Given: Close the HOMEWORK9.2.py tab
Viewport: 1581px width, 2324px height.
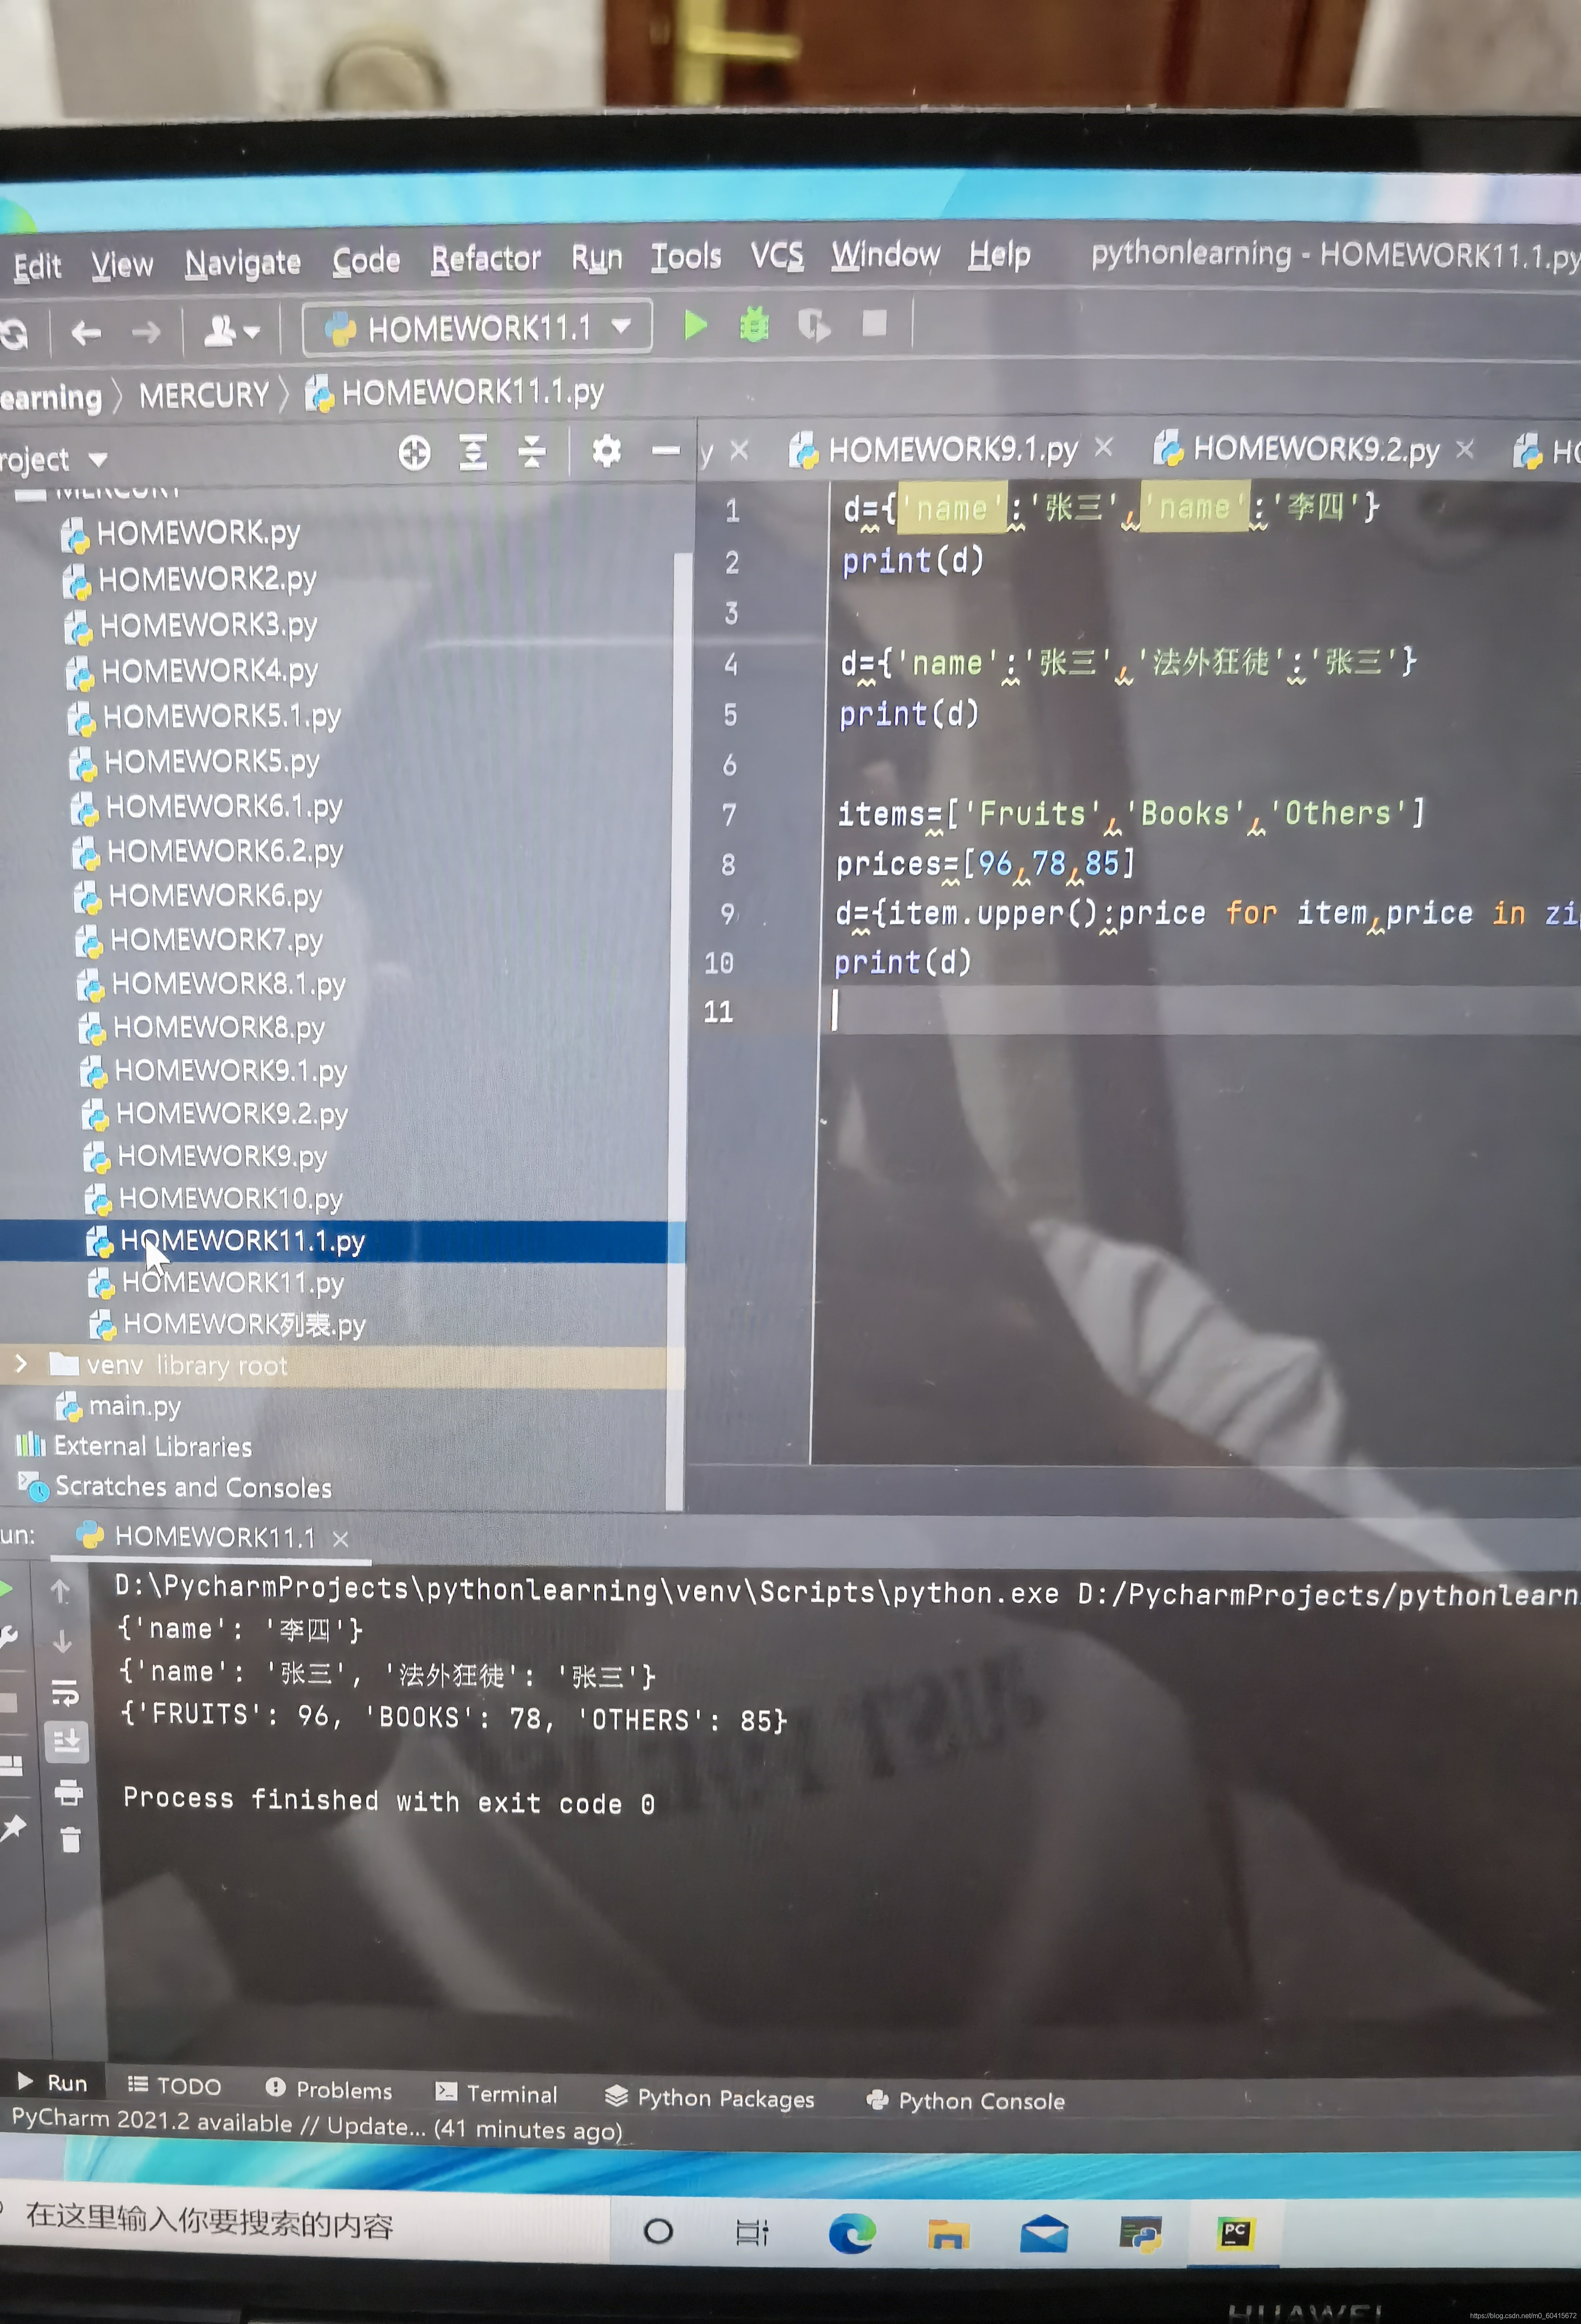Looking at the screenshot, I should [x=1465, y=449].
